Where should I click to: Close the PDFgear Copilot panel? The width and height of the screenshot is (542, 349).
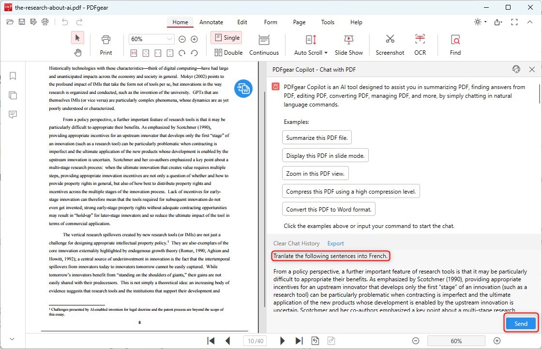(532, 70)
